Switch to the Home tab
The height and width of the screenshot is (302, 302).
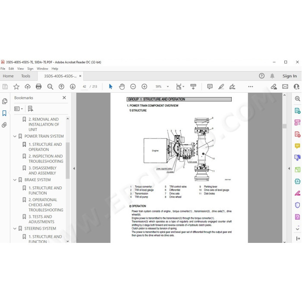click(x=8, y=76)
